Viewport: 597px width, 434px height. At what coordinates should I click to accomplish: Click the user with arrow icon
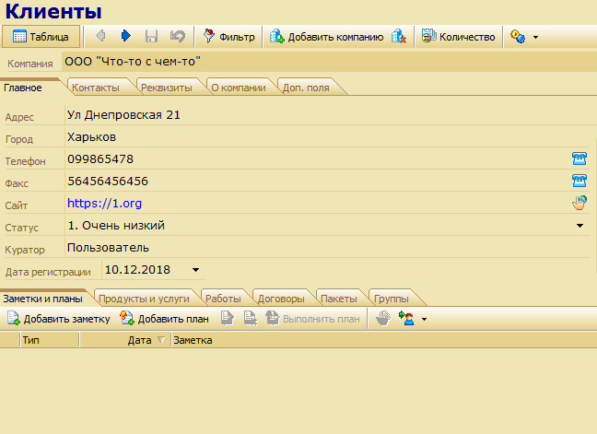[406, 318]
